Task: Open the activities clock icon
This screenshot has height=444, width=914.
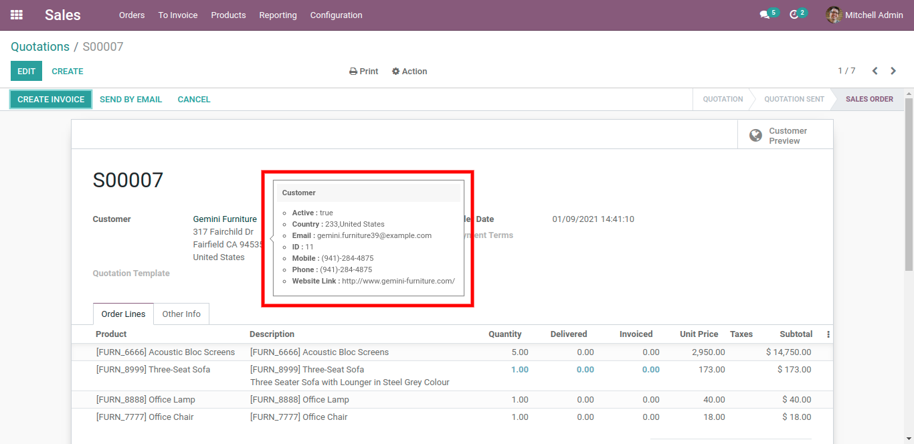Action: tap(794, 15)
